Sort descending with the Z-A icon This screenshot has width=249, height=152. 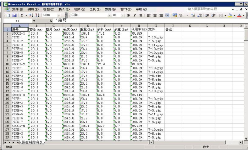(x=37, y=15)
